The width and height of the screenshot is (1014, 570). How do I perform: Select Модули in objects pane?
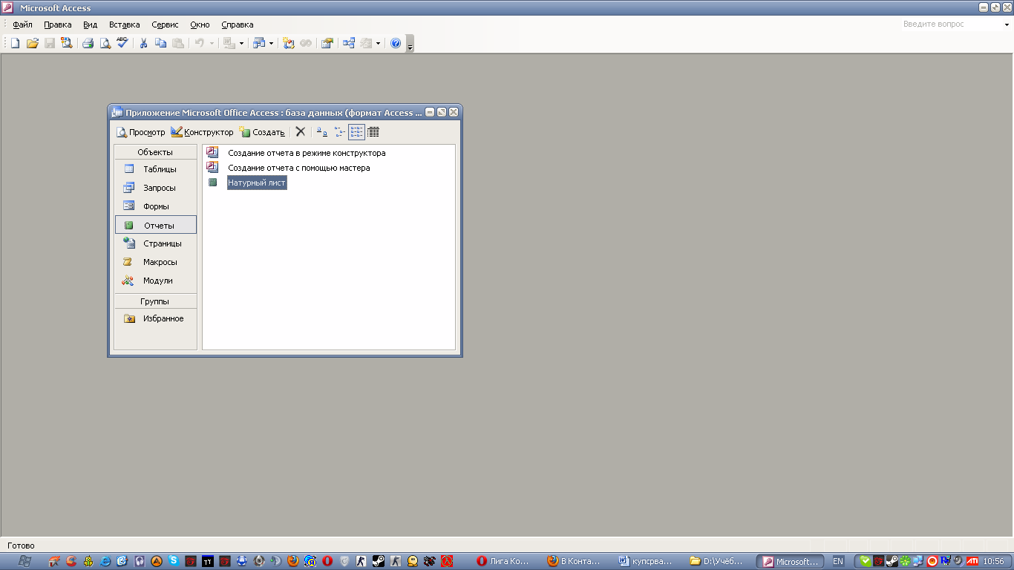[x=155, y=281]
